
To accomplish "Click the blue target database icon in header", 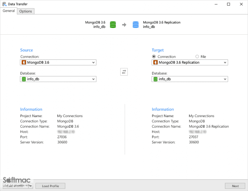I will point(136,25).
